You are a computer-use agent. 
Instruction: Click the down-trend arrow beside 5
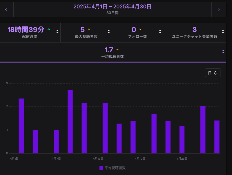coord(89,30)
